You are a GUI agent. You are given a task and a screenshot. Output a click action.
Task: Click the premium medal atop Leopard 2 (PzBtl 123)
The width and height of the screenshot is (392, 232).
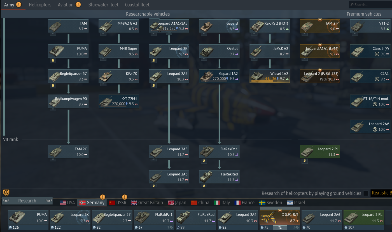[320, 70]
